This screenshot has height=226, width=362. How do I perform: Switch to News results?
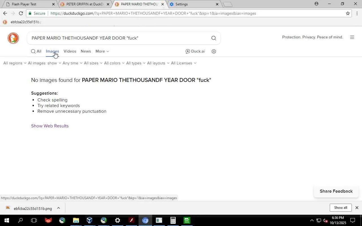click(86, 51)
